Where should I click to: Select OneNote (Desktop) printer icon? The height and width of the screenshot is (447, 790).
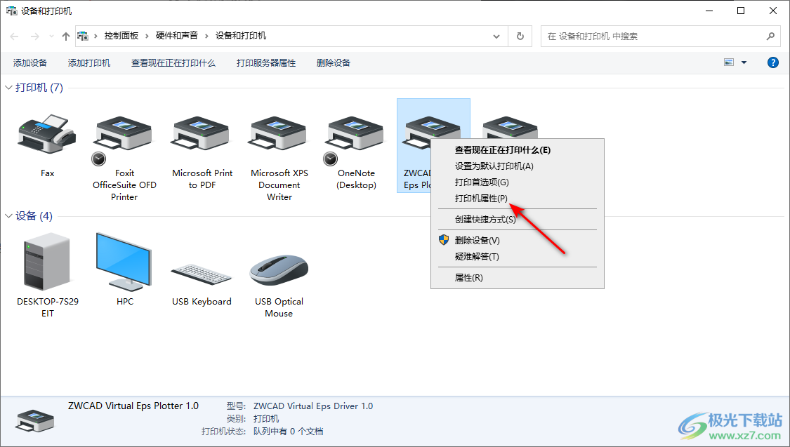click(356, 135)
